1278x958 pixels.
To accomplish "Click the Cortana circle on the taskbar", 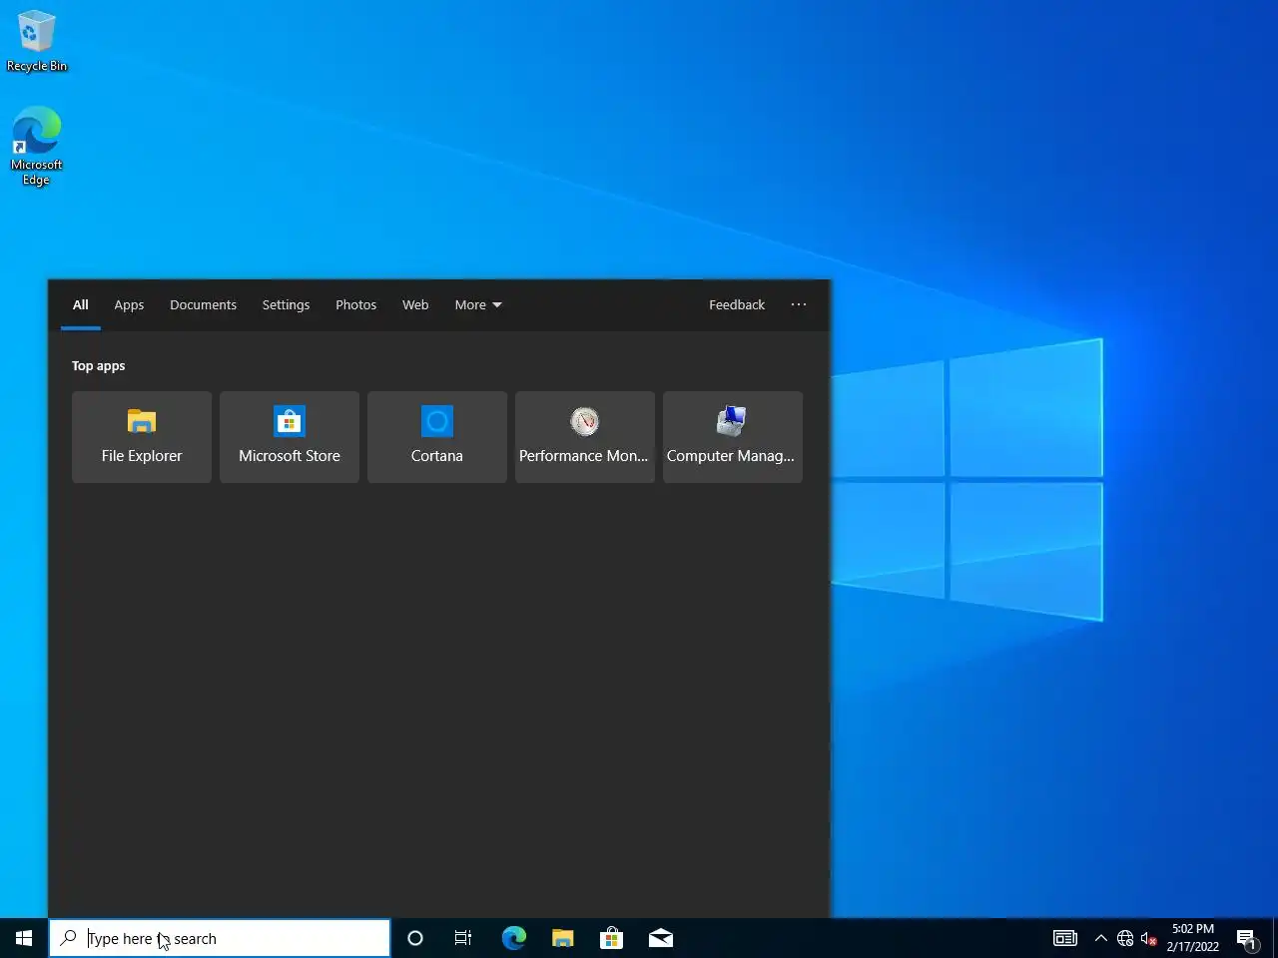I will coord(415,938).
